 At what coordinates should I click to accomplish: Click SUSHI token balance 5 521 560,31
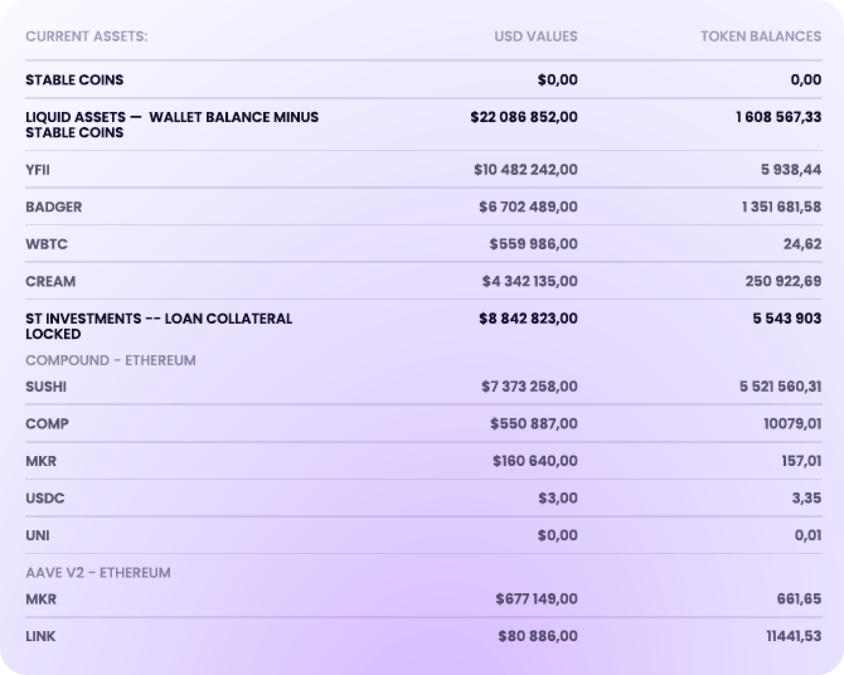[x=780, y=387]
